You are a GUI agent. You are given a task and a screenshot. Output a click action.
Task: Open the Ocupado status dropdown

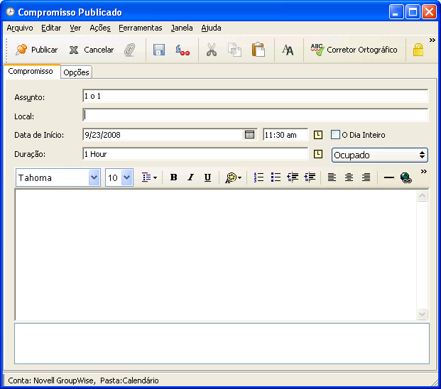tap(380, 155)
